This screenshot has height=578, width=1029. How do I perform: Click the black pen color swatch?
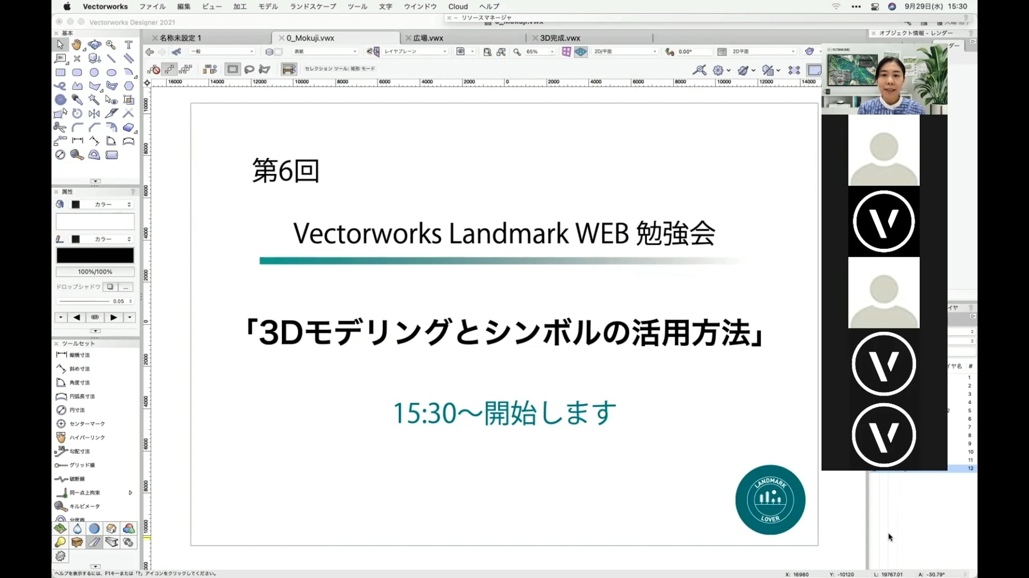[x=95, y=255]
